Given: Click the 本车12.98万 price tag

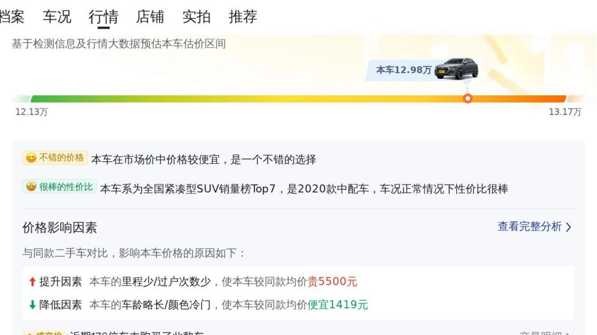Looking at the screenshot, I should point(403,70).
